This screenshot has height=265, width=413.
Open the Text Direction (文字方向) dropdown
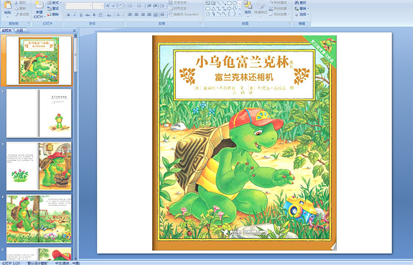[x=179, y=2]
